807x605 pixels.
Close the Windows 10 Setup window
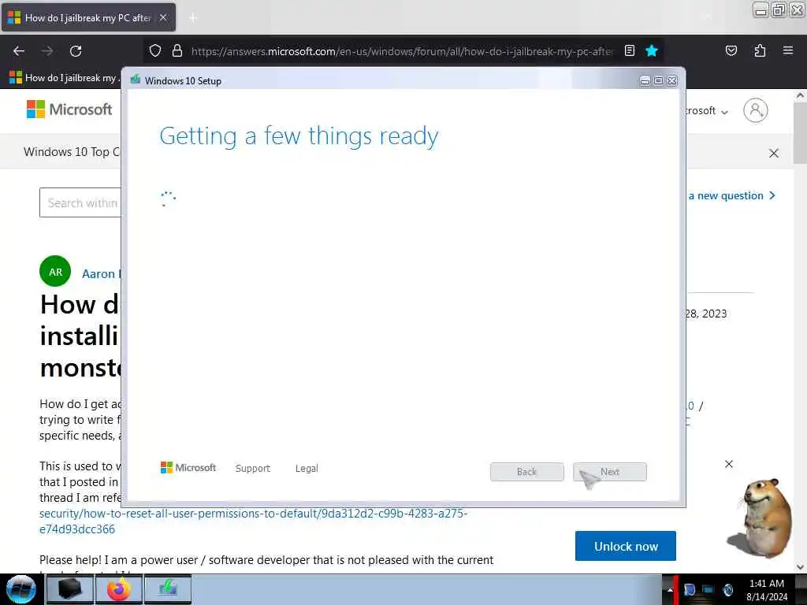pyautogui.click(x=671, y=81)
